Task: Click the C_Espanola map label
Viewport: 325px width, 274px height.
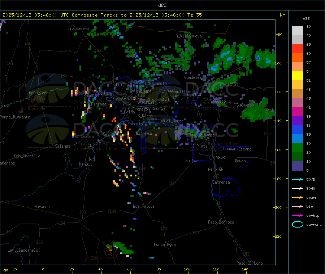Action: click(x=156, y=84)
